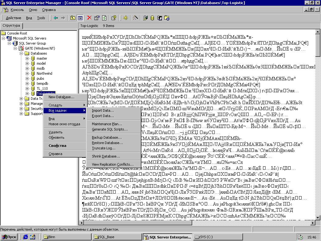Choose Новое окно отсюда entry
Viewport: 321px width, 241px height.
[x=65, y=124]
